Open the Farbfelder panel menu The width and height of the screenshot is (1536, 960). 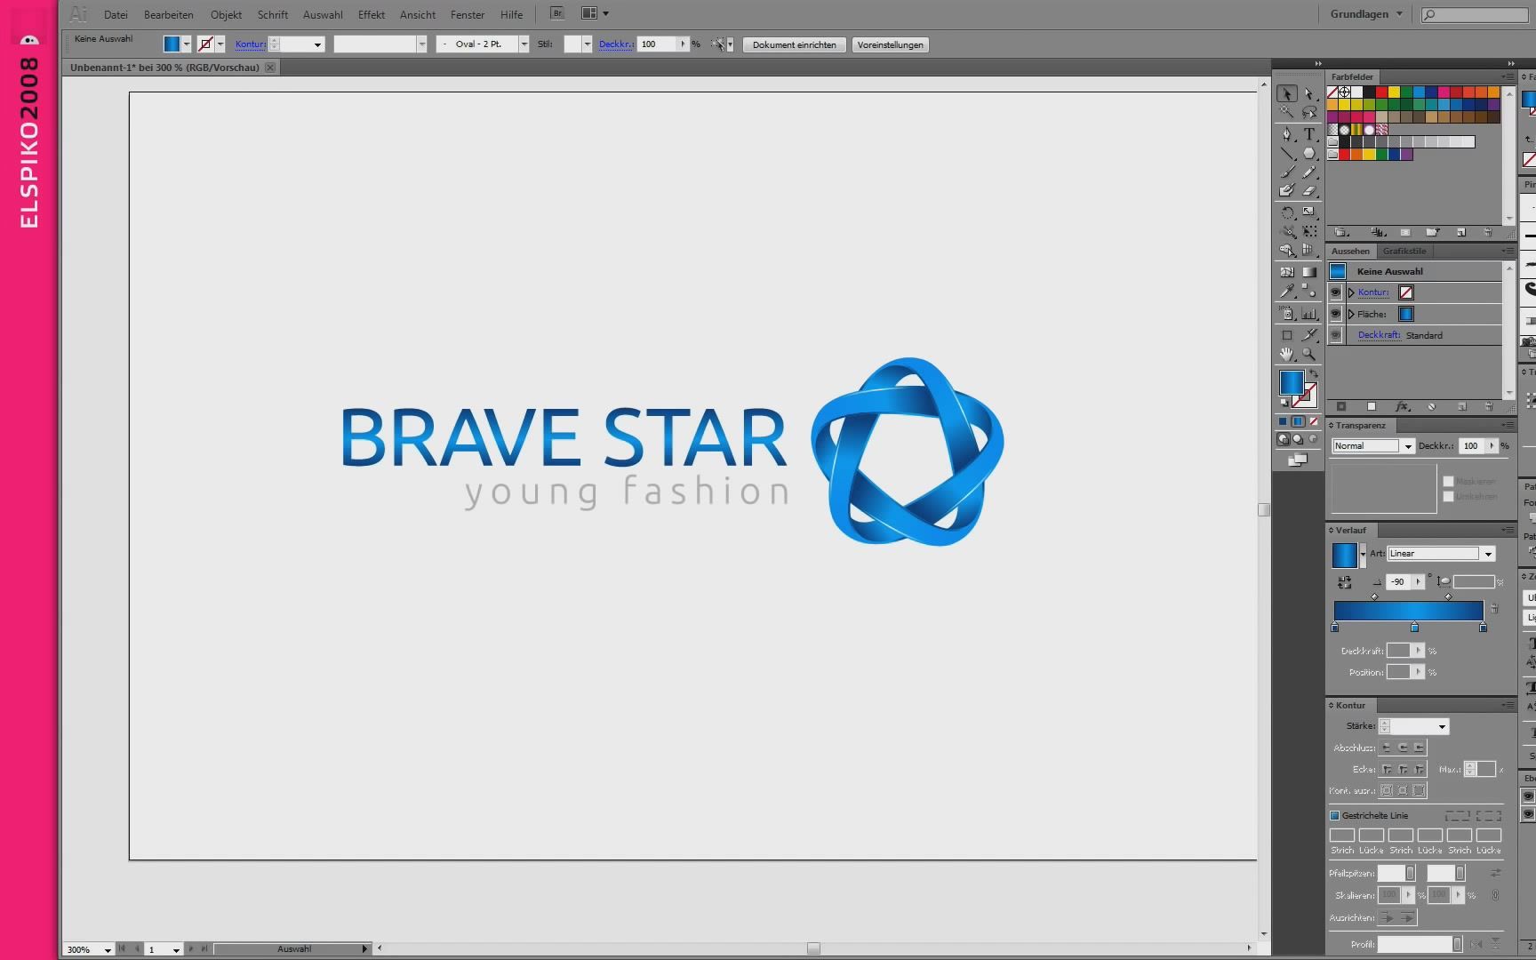point(1508,77)
